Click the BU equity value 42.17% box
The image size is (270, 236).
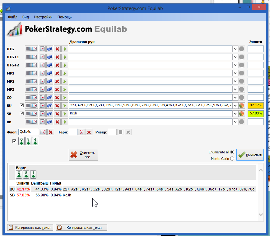point(256,105)
